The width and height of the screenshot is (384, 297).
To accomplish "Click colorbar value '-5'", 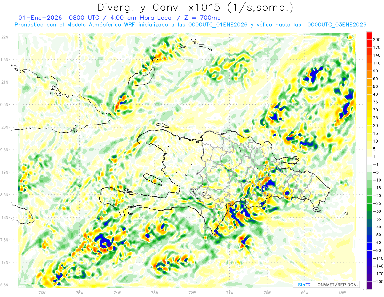I will pos(376,172).
